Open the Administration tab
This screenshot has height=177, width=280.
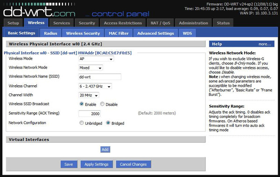click(x=193, y=23)
